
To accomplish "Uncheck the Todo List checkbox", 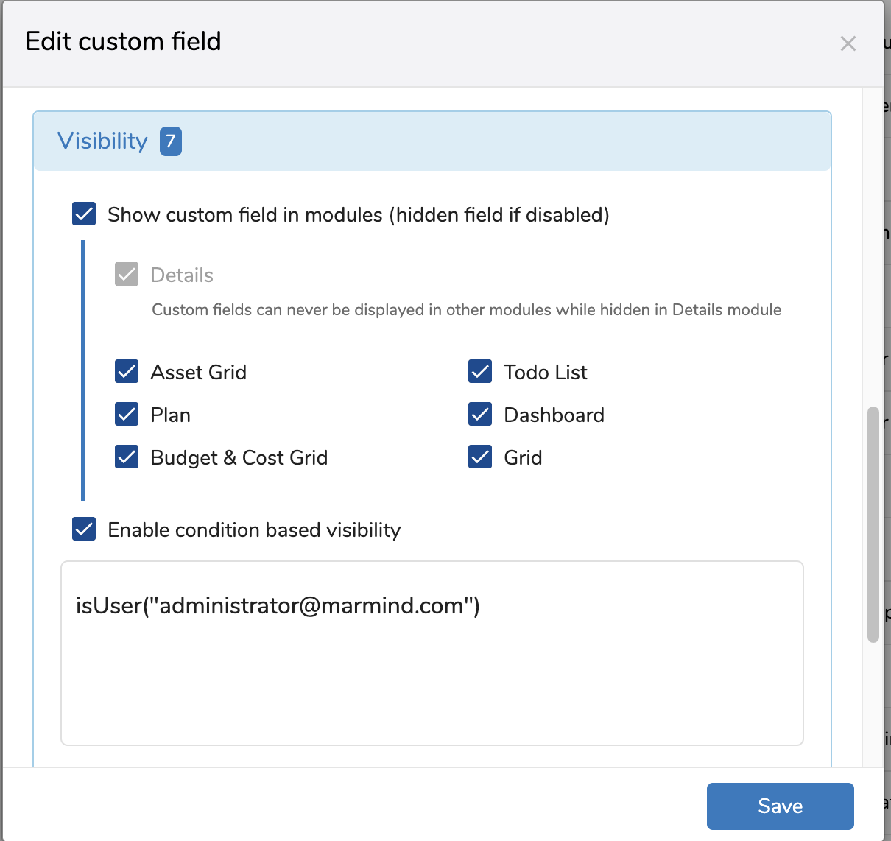I will point(480,372).
